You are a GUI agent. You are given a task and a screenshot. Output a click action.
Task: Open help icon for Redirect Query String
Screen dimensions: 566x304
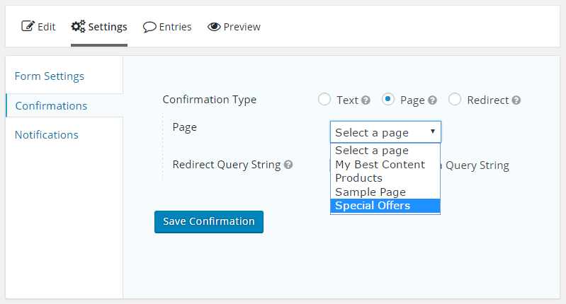tap(288, 165)
